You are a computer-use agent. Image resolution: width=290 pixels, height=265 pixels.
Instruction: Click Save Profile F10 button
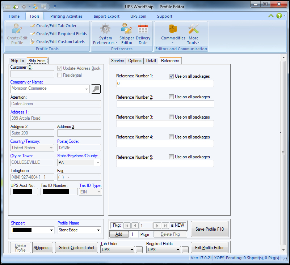click(x=210, y=229)
